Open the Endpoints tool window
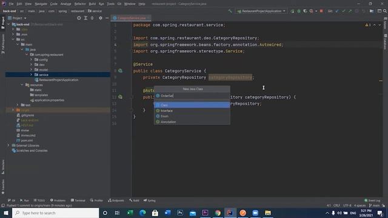Screen dimensions: 388x218 click(116, 200)
